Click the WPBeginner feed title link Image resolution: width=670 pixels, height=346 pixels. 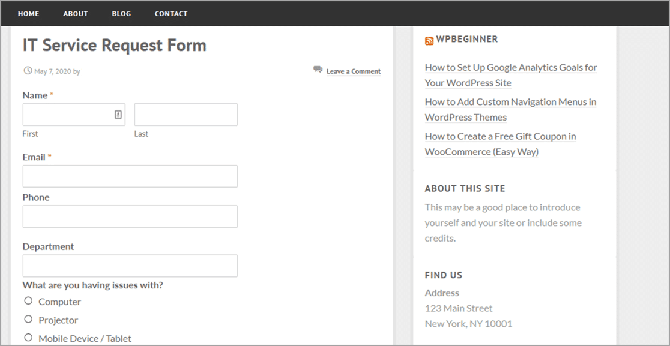467,39
